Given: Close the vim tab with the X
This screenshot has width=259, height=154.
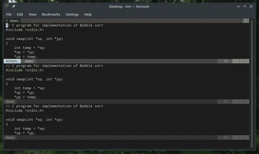Looking at the screenshot, I should click(246, 21).
